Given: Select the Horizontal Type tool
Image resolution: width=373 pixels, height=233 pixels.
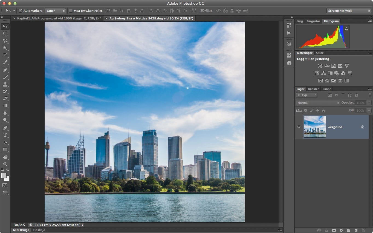Looking at the screenshot, I should coord(5,135).
